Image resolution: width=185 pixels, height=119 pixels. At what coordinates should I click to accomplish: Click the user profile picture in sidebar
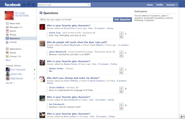9,16
